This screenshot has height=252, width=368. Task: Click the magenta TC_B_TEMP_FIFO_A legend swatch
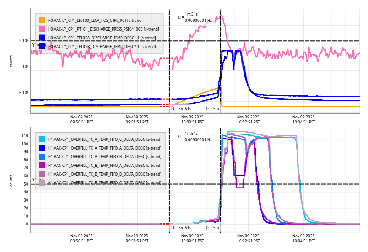coord(42,165)
